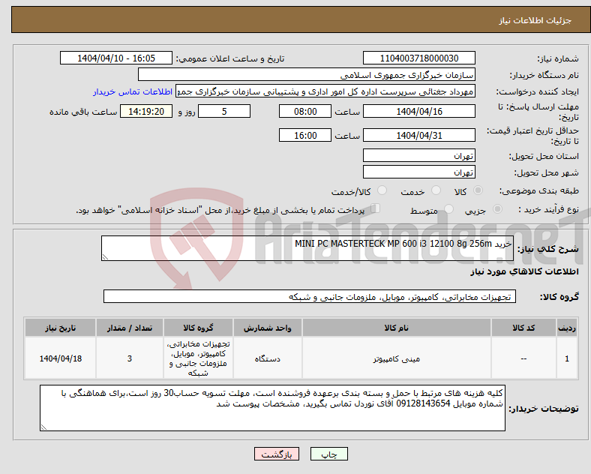Click the گروه کالا column header
591x474 pixels.
[x=198, y=328]
